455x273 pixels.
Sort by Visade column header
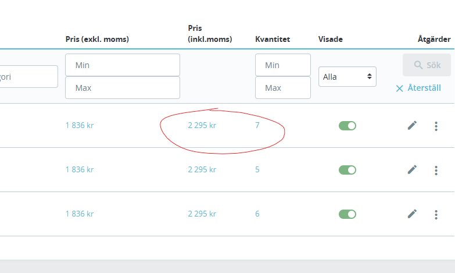click(331, 39)
